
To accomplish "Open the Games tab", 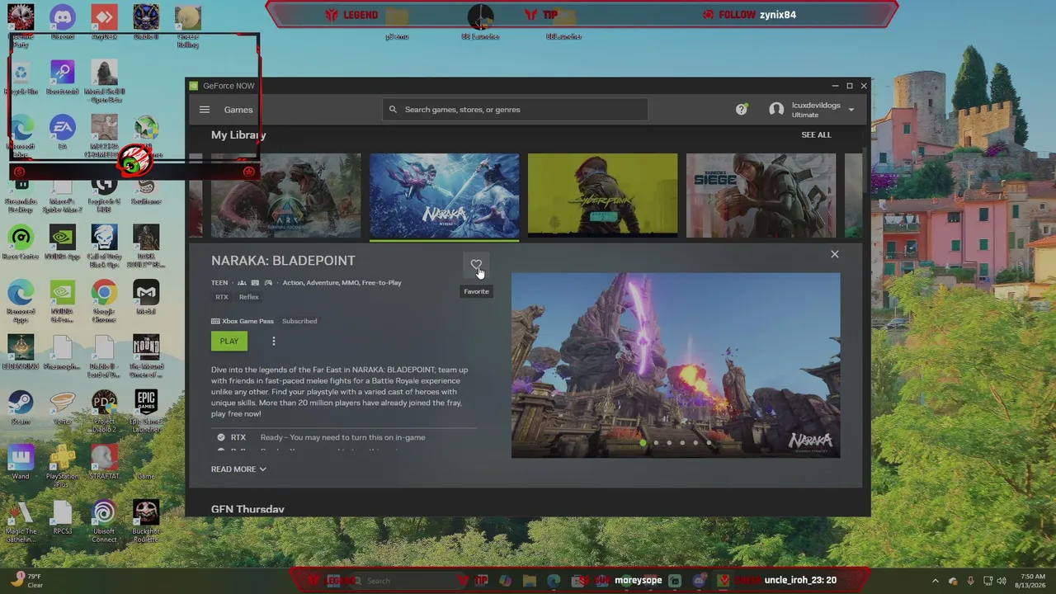I will point(238,110).
